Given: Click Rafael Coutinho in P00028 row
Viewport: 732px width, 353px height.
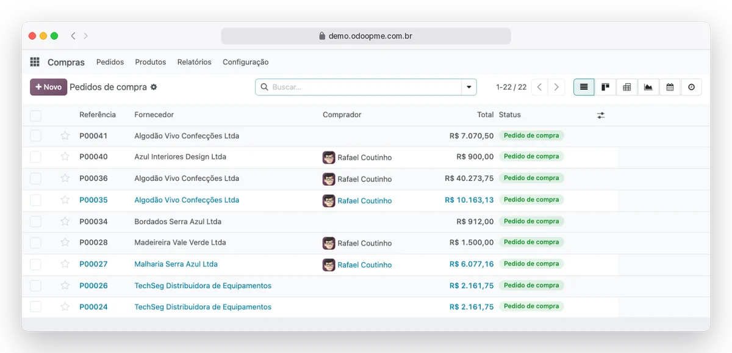Looking at the screenshot, I should [x=365, y=243].
